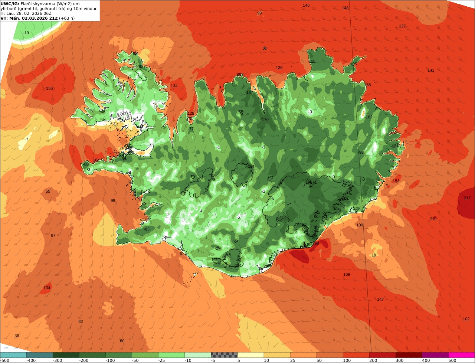Click legend swatch between 100 and 200

356,355
